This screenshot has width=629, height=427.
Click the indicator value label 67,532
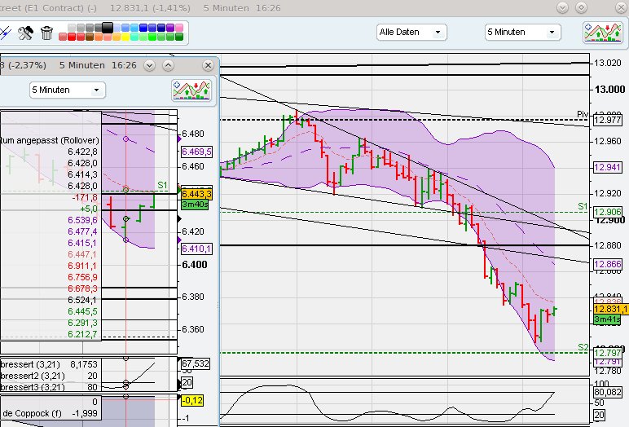point(196,363)
